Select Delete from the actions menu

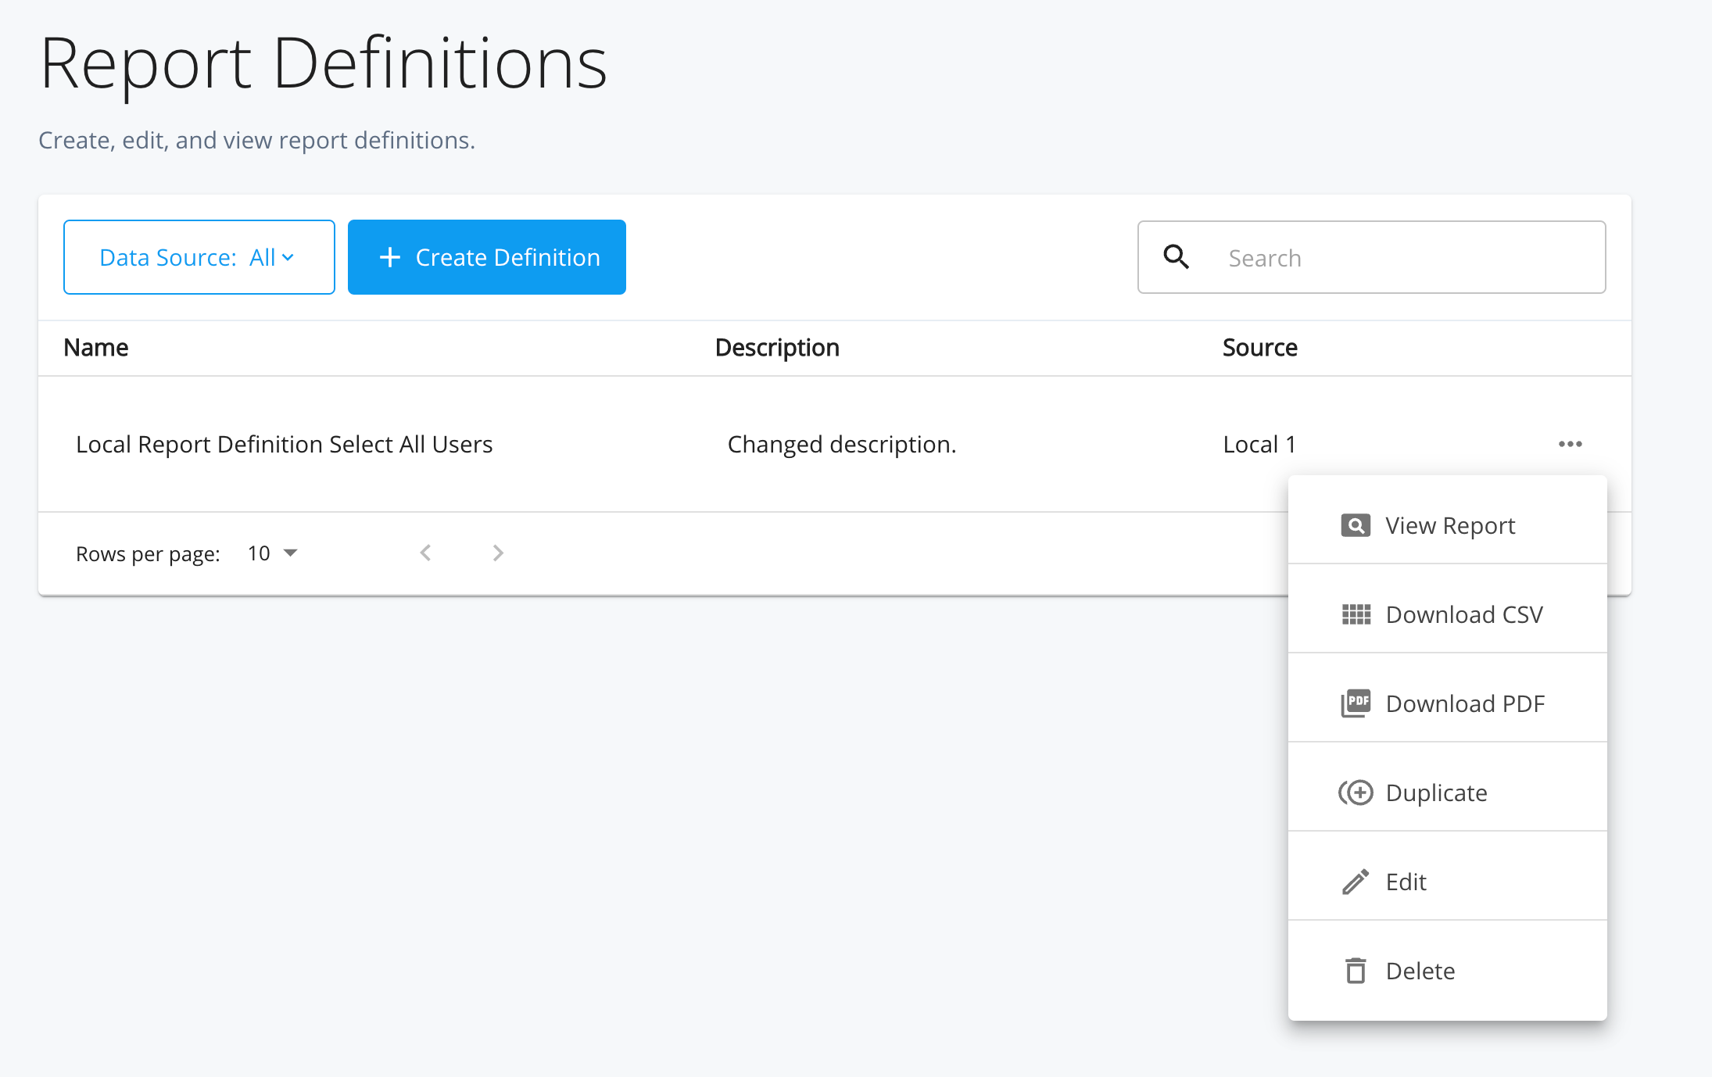1420,970
